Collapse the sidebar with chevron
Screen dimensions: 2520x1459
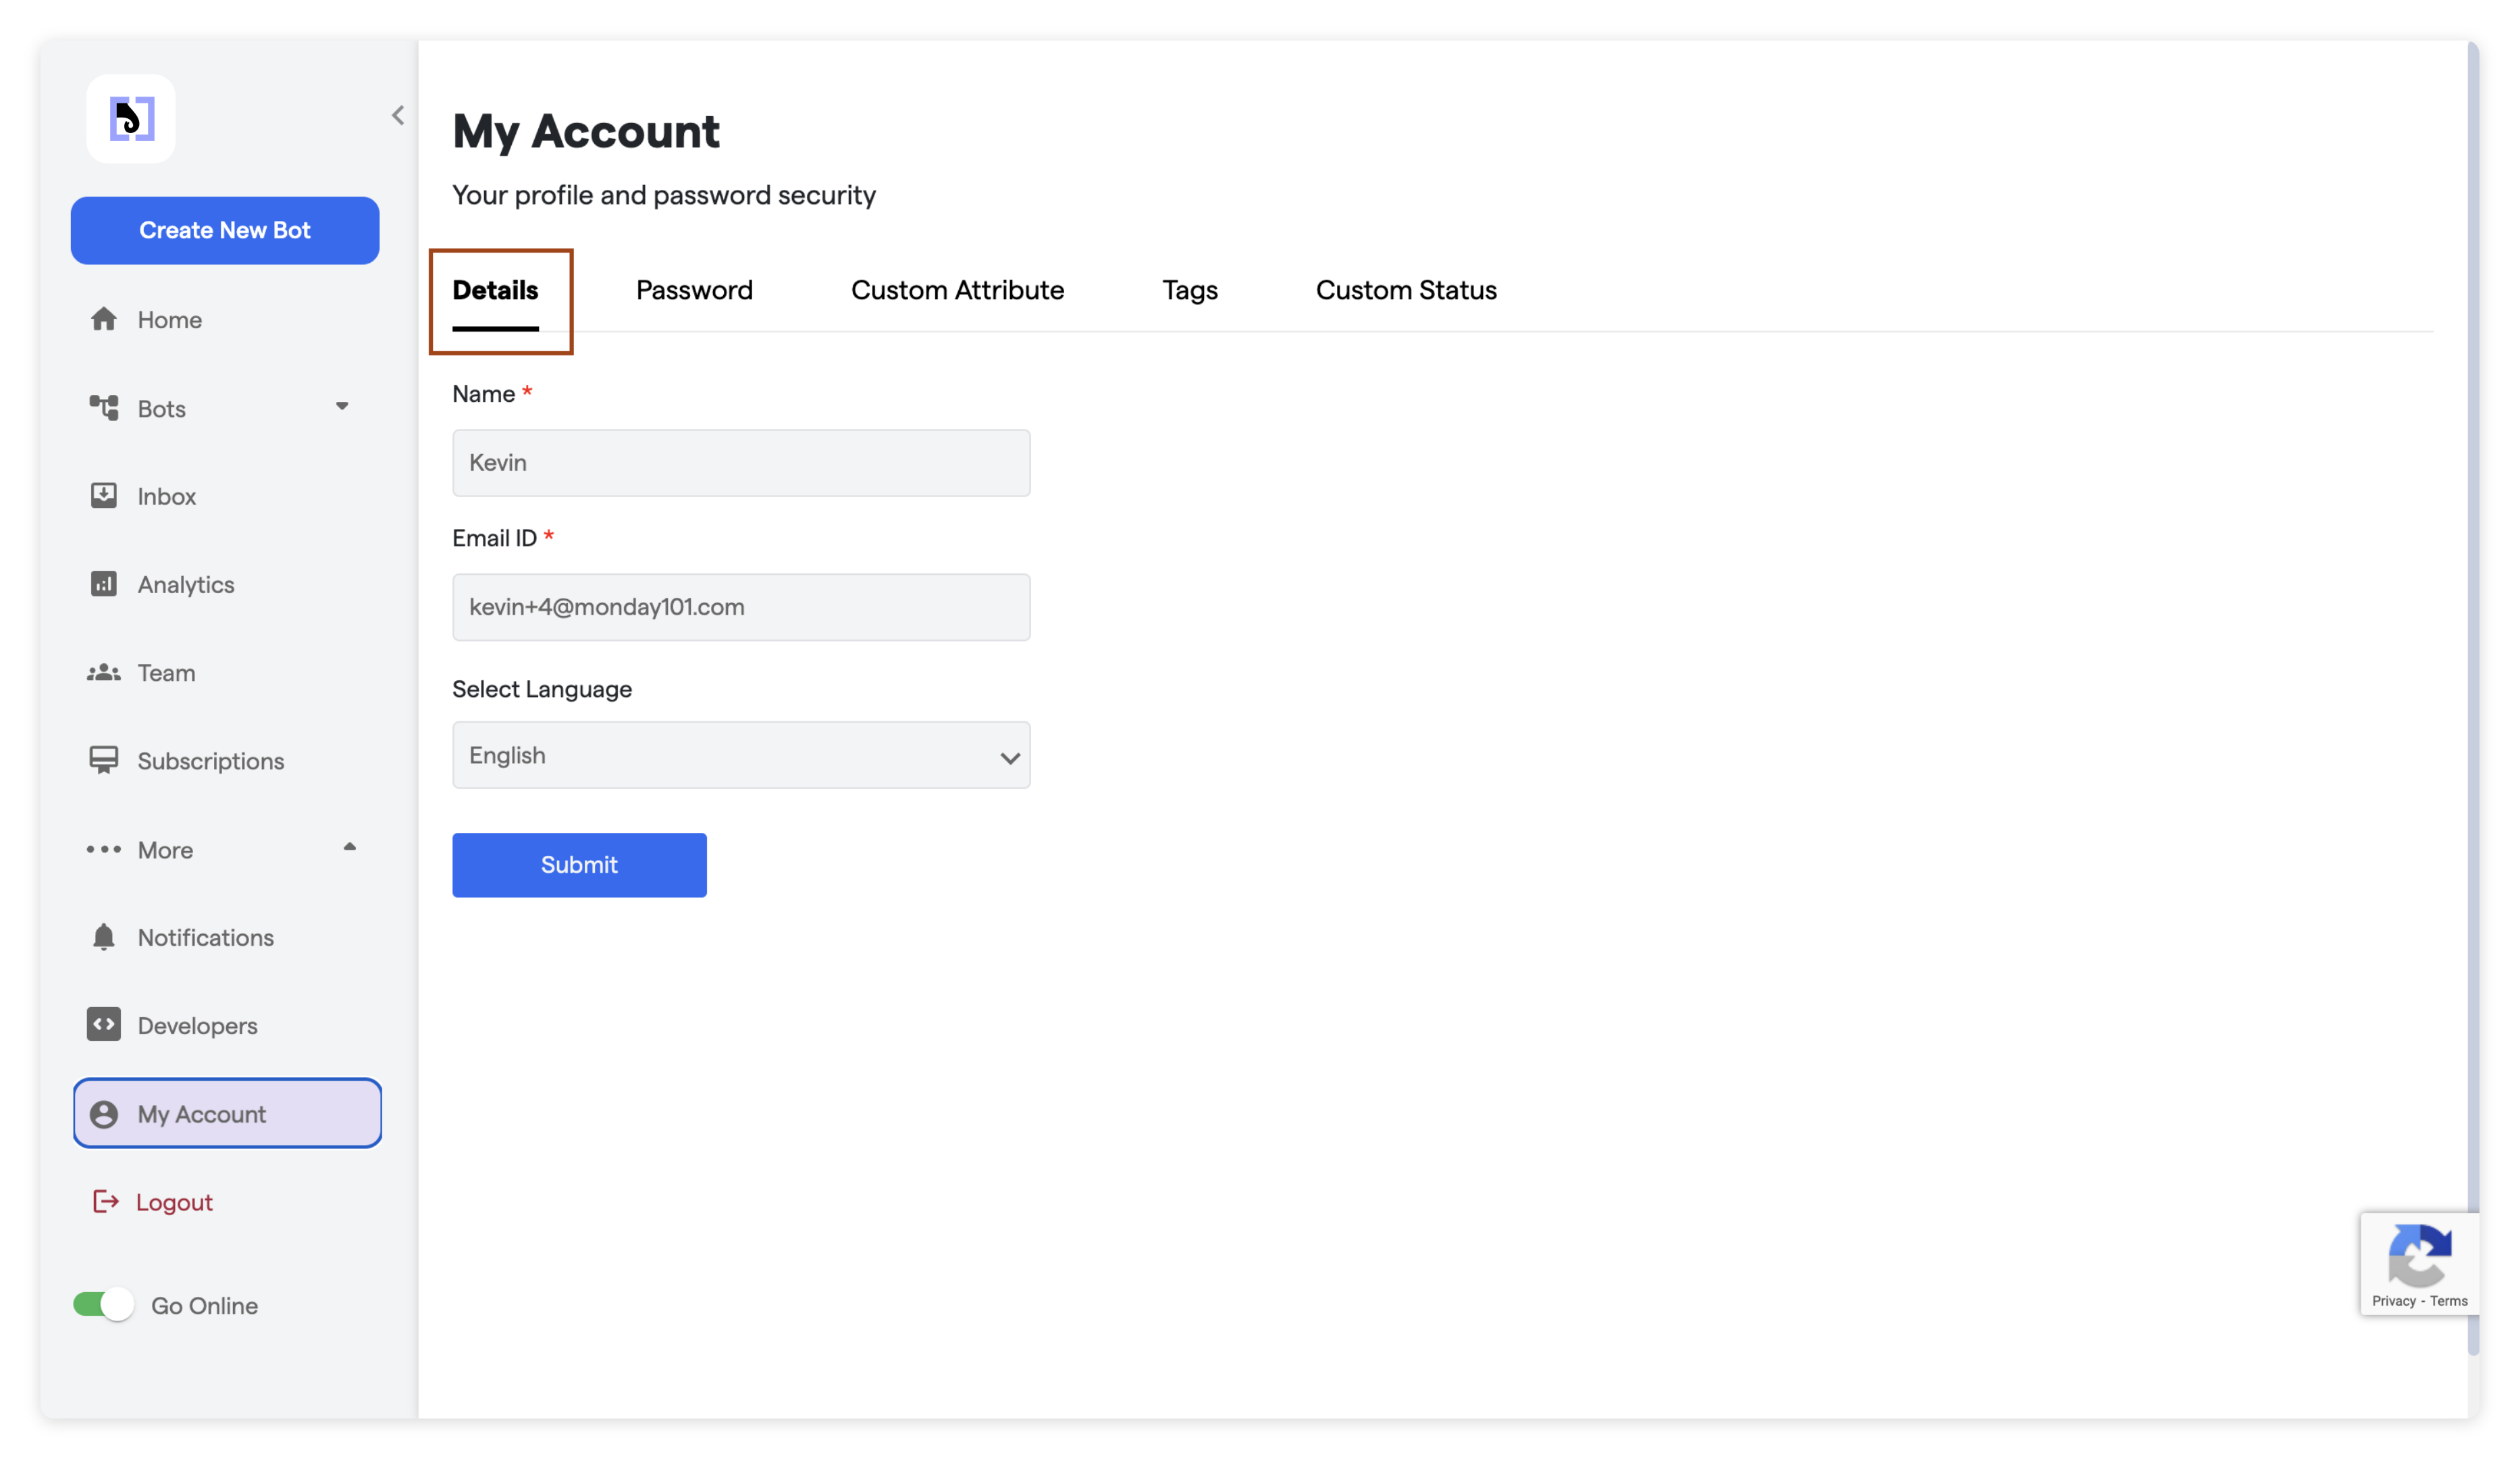coord(398,116)
